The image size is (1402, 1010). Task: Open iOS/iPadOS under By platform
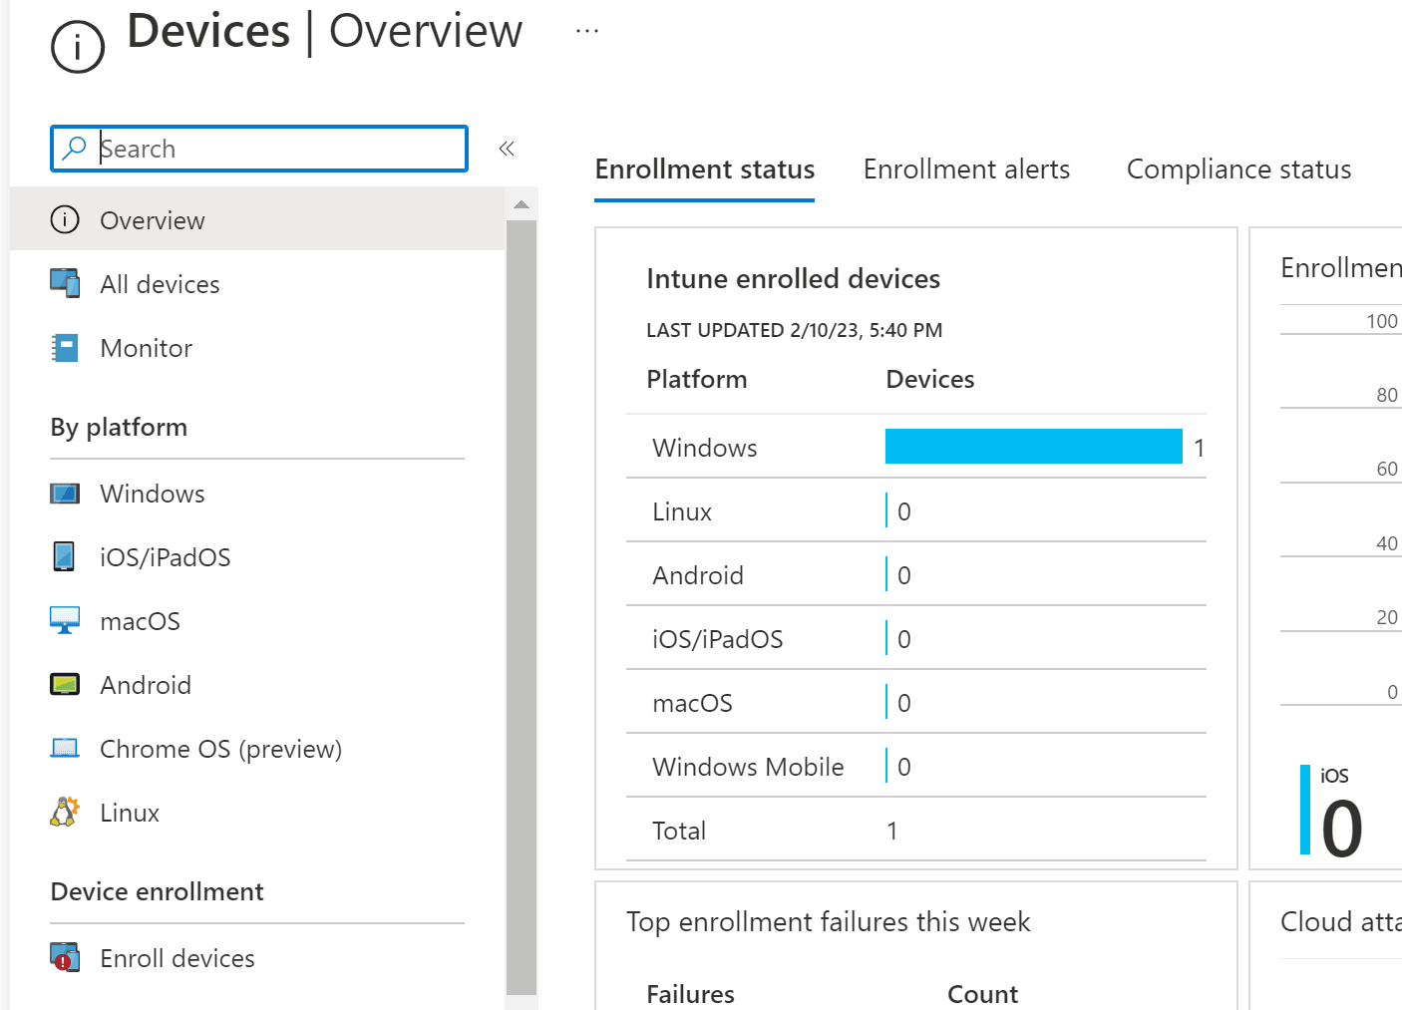coord(257,557)
